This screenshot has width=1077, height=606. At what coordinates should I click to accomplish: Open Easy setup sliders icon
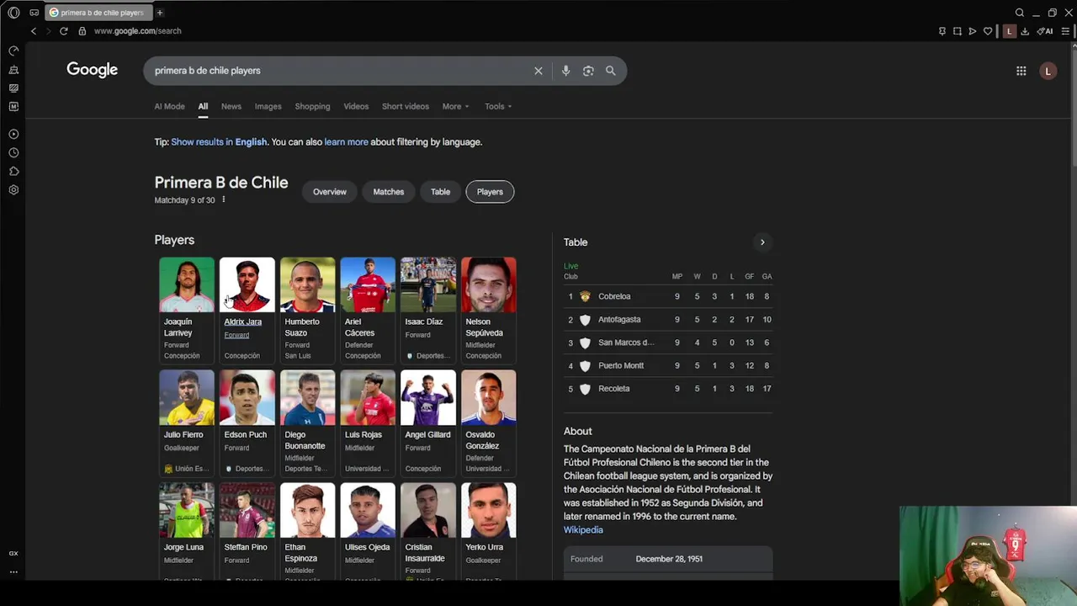pos(1064,31)
